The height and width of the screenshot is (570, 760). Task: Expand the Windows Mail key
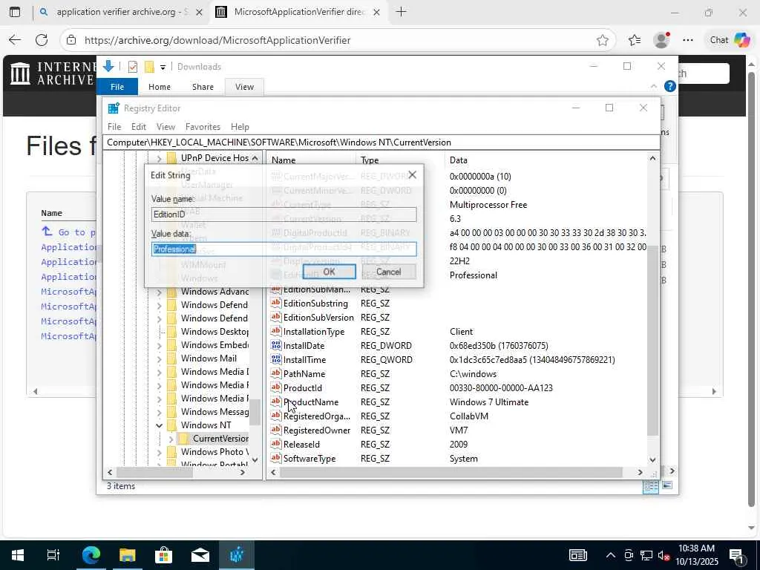pos(159,358)
